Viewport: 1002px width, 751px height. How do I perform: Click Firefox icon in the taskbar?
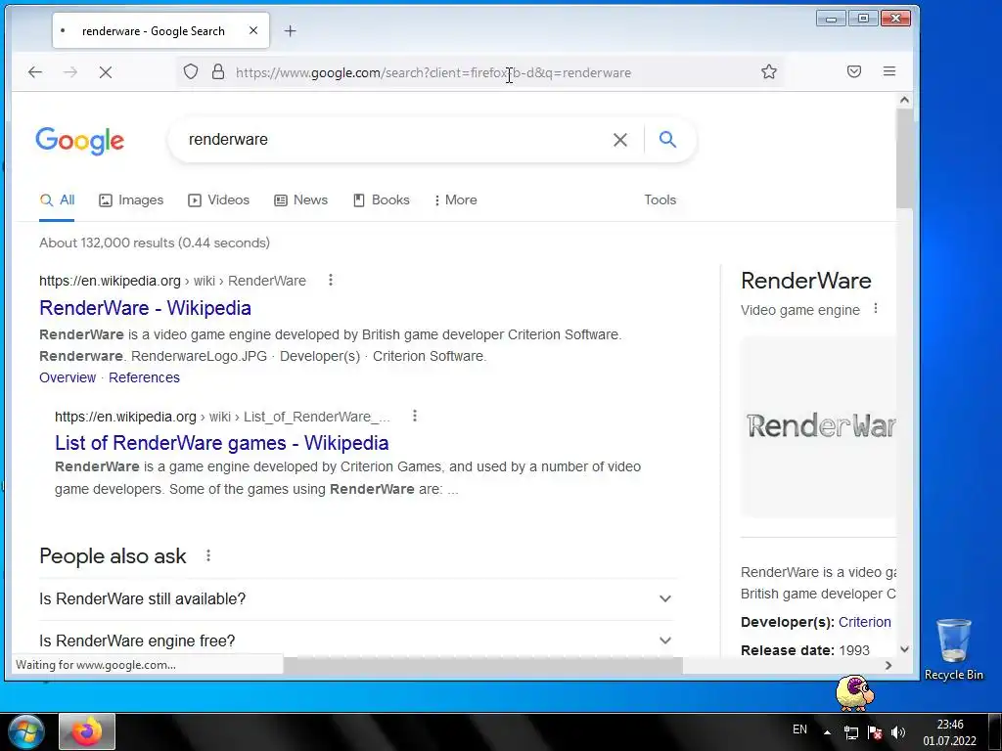87,731
